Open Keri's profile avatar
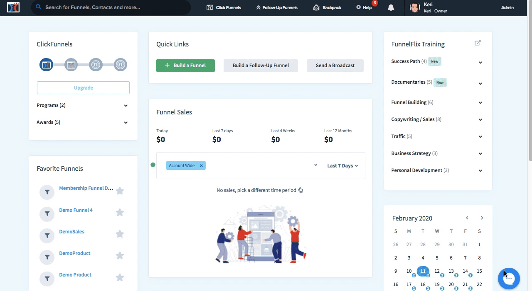 (x=415, y=7)
